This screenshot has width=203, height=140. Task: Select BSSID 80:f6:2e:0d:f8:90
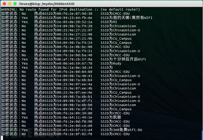[74, 121]
